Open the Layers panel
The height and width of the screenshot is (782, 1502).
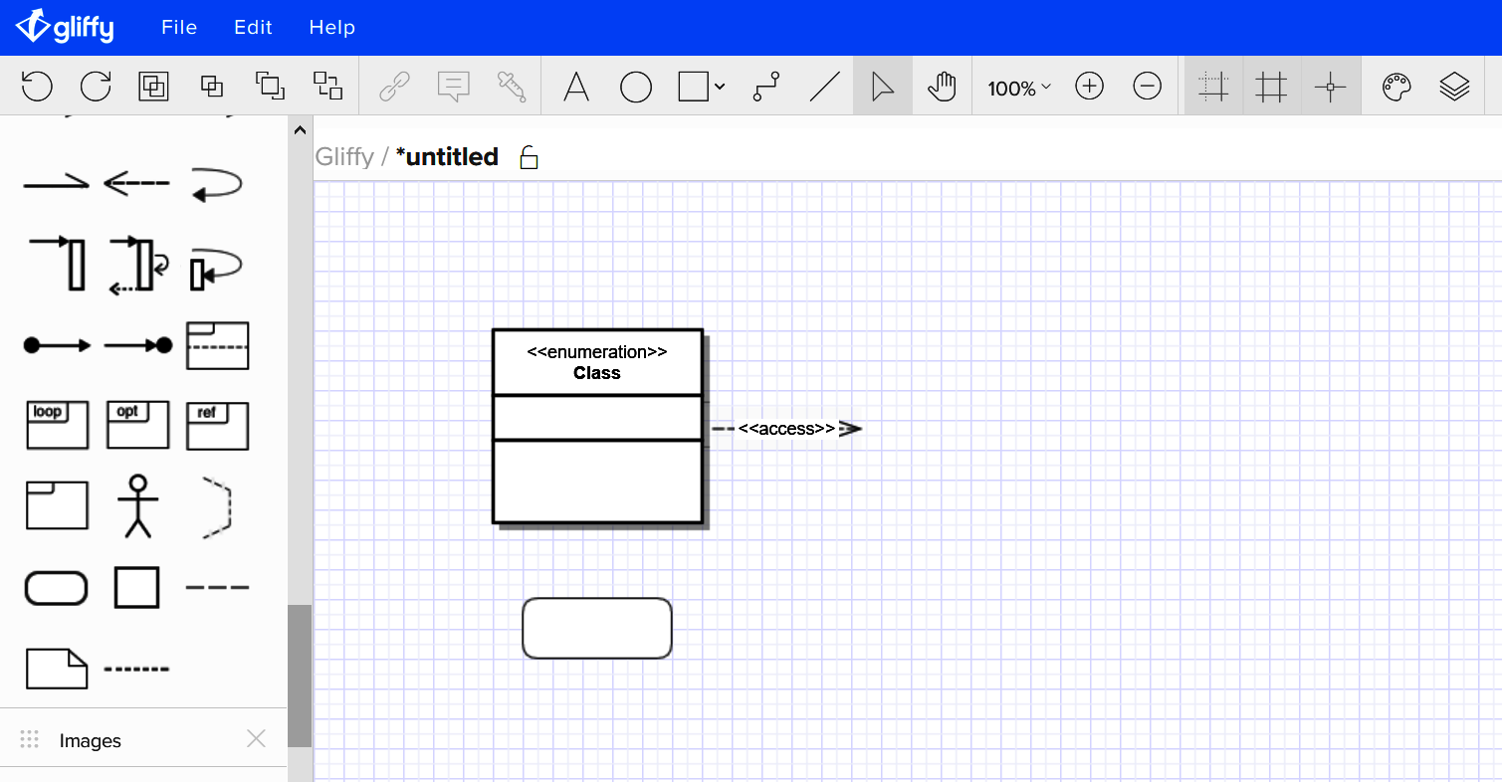coord(1454,86)
